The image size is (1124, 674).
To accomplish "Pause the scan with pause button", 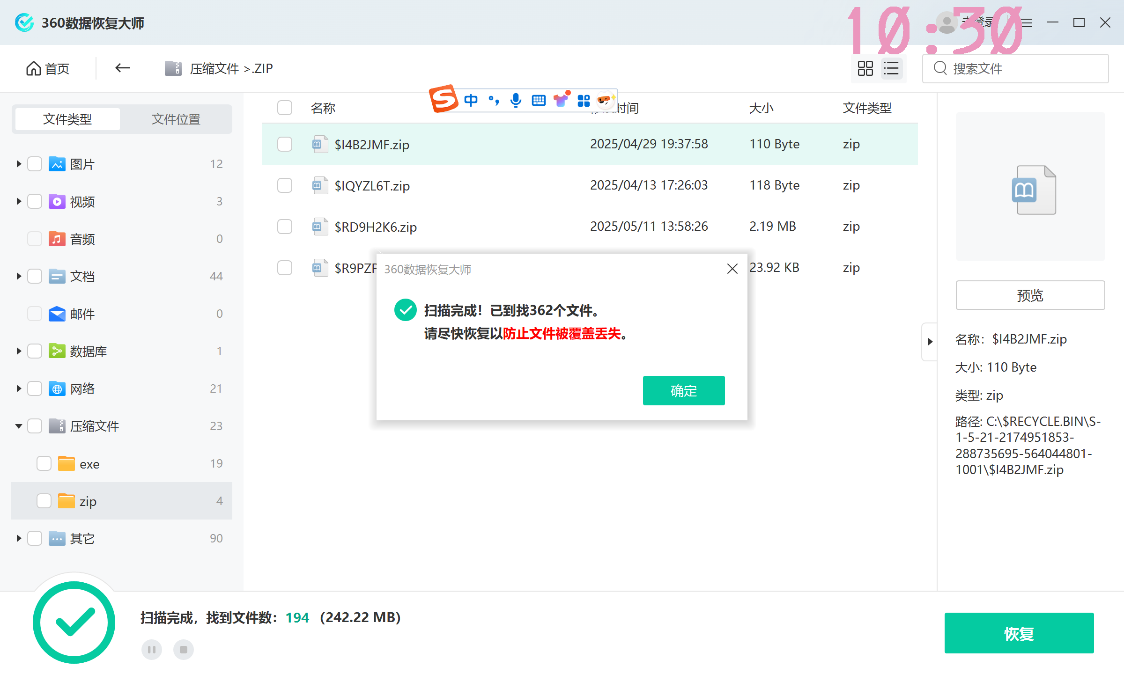I will click(151, 650).
